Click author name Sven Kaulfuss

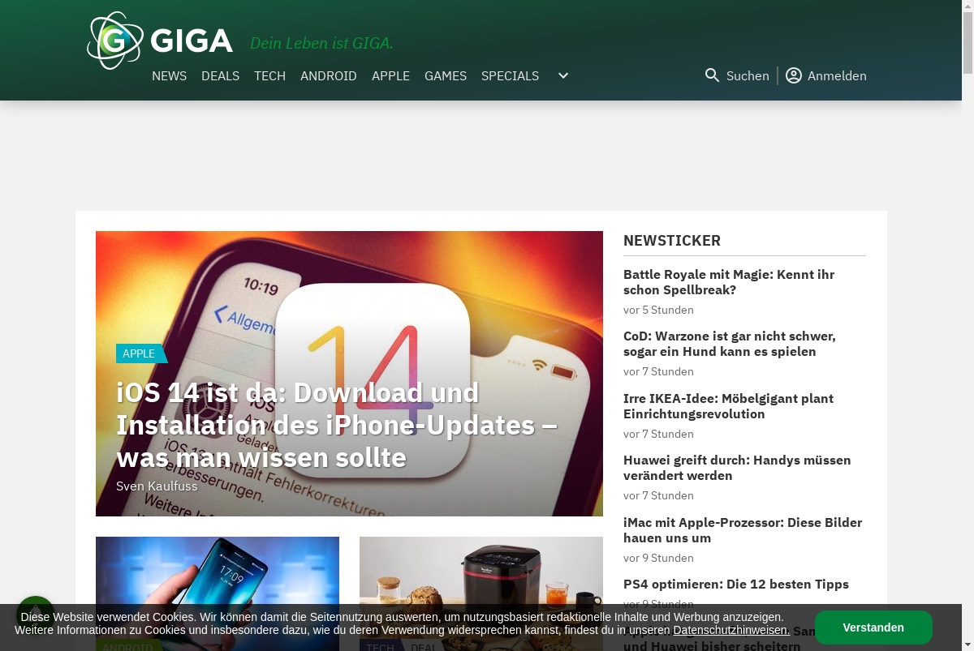point(157,486)
